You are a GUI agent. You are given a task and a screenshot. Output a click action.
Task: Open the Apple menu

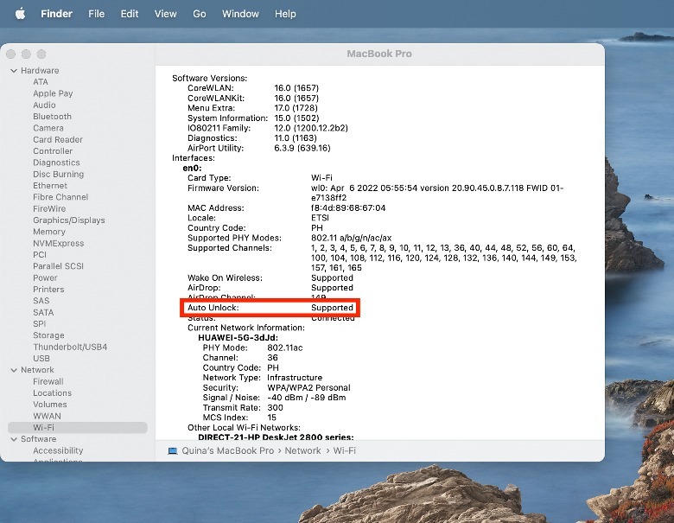click(x=20, y=14)
